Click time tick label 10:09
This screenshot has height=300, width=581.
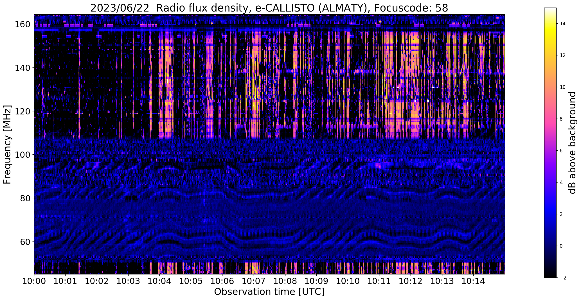316,281
